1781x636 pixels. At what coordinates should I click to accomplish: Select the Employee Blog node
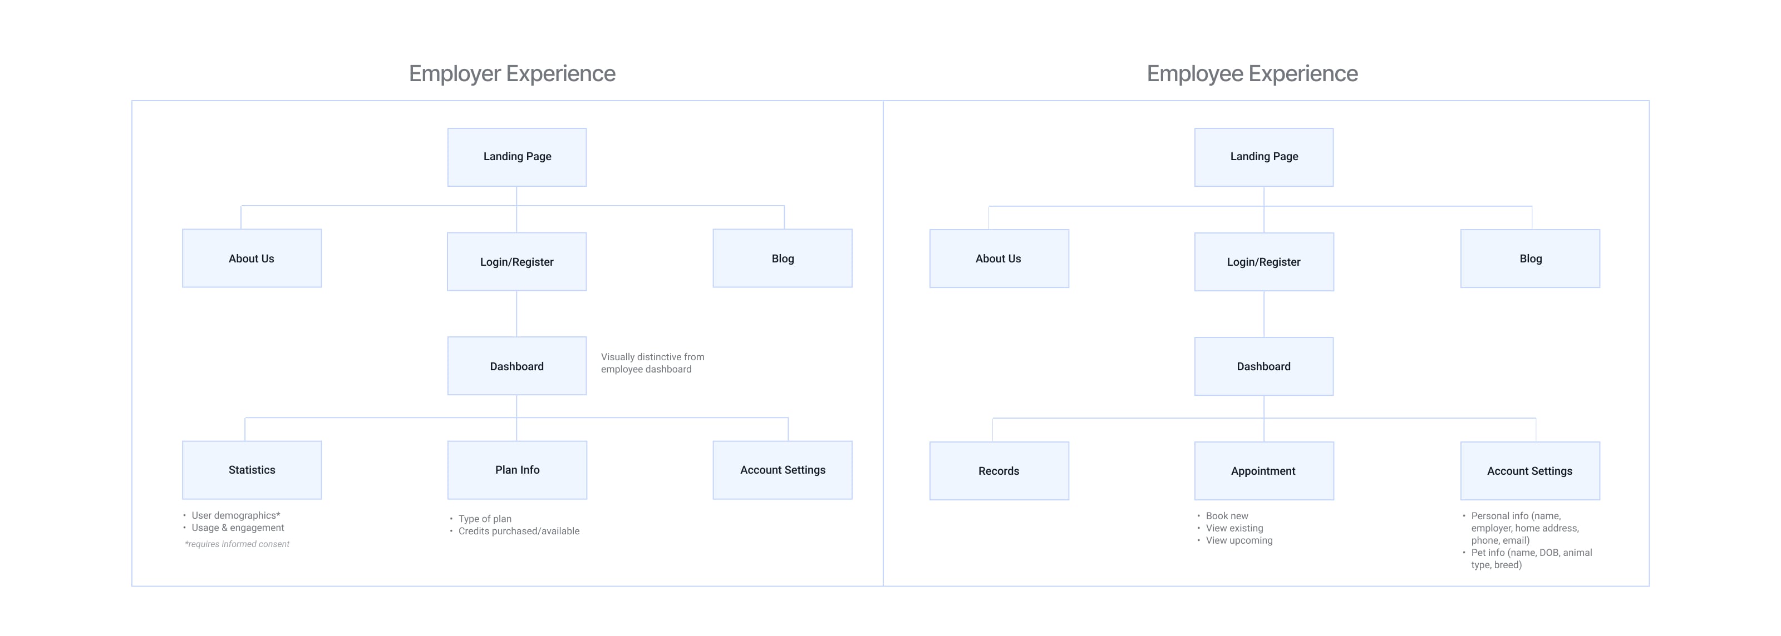click(1529, 259)
